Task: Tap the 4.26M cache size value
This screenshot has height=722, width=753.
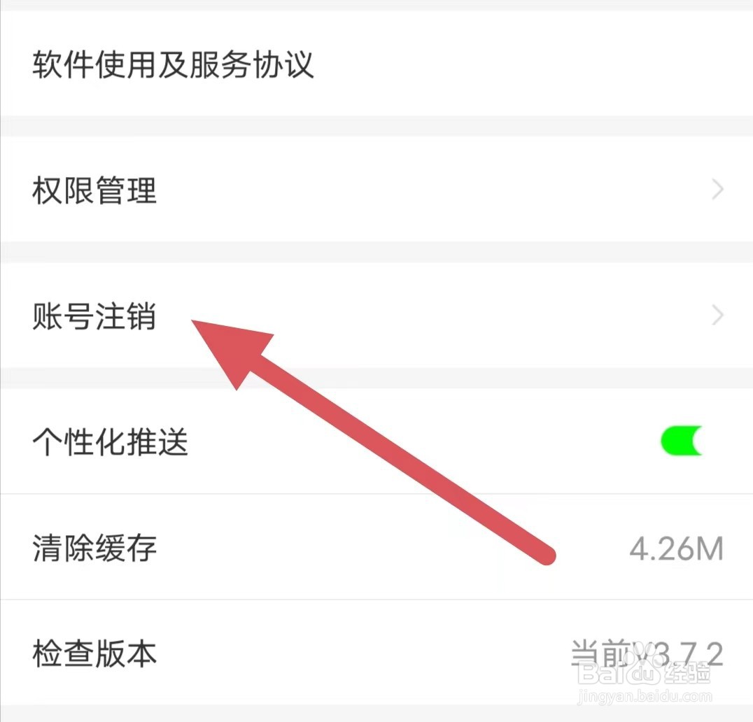Action: click(x=676, y=548)
